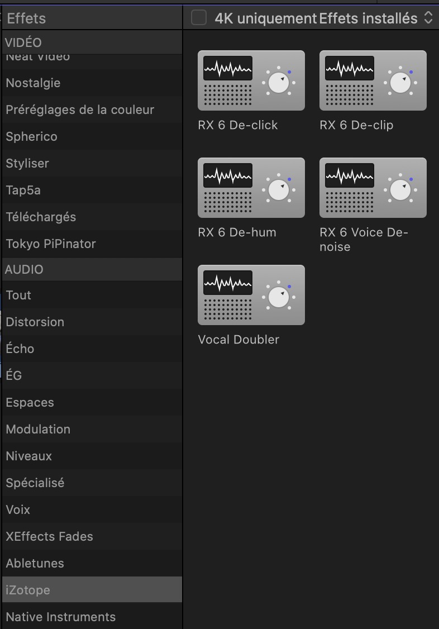Select the Native Instruments category
This screenshot has width=439, height=629.
pyautogui.click(x=92, y=617)
